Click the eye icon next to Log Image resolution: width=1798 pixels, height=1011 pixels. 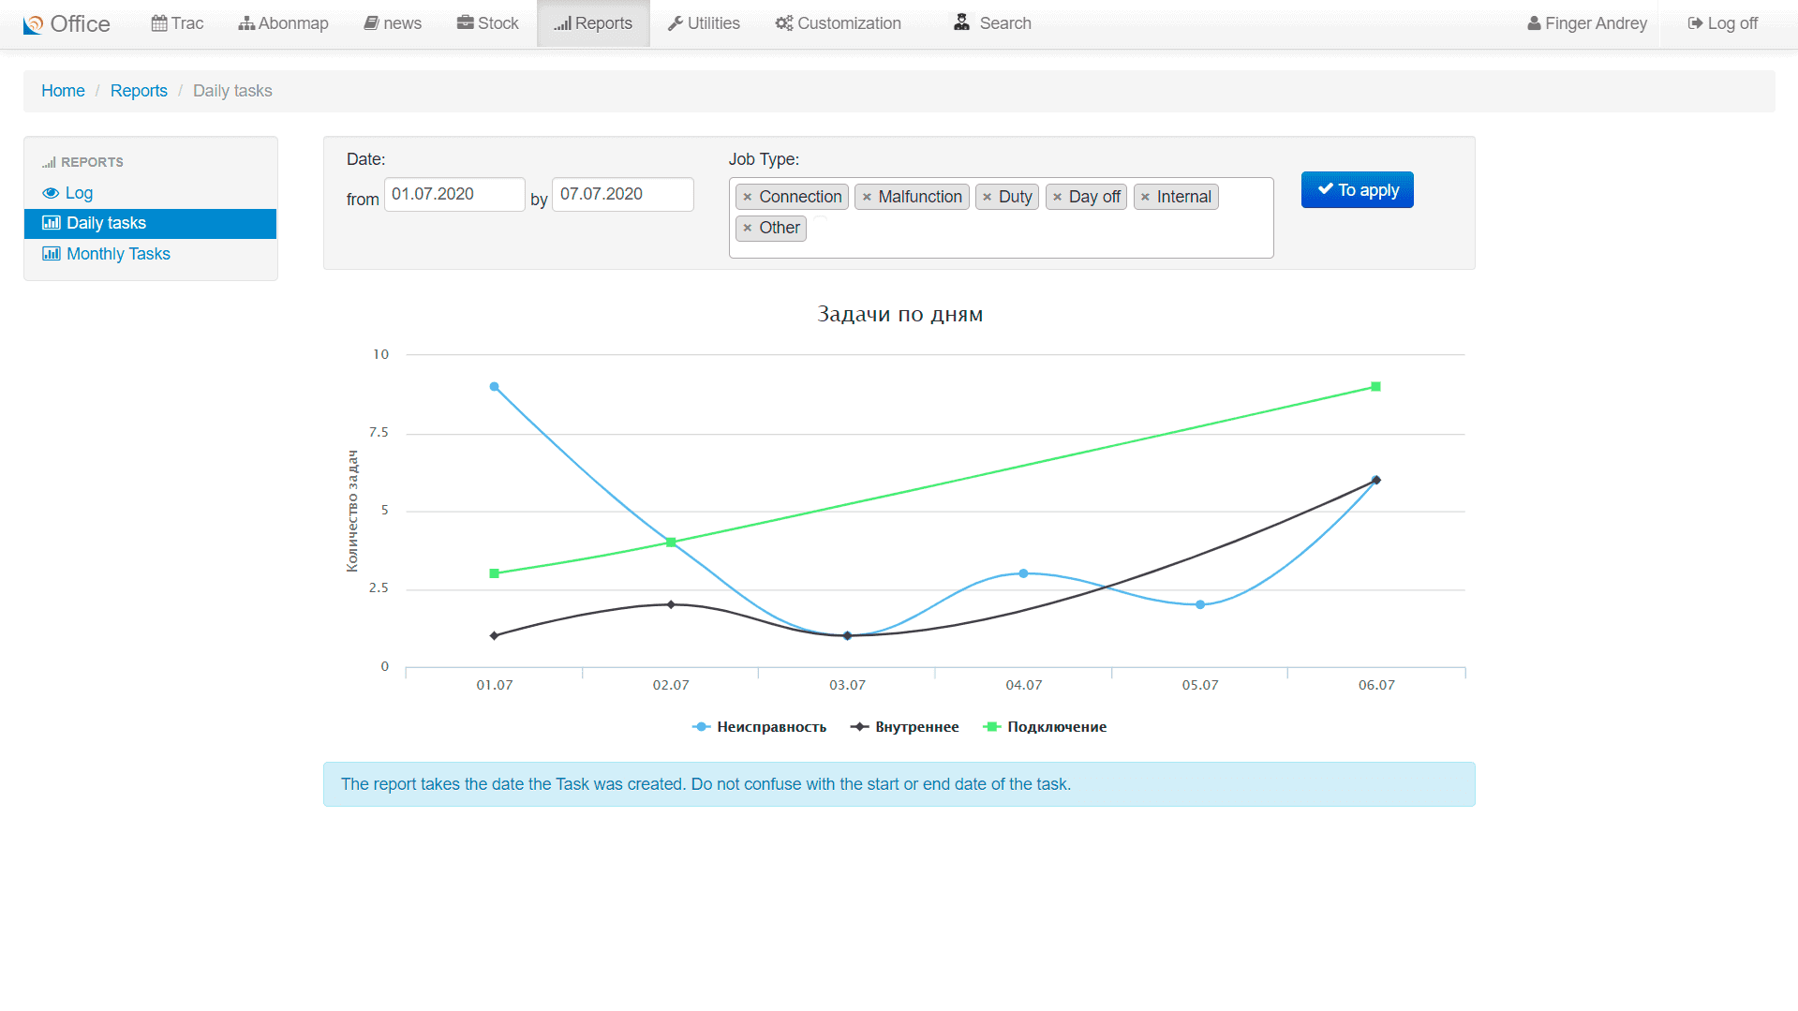tap(51, 193)
